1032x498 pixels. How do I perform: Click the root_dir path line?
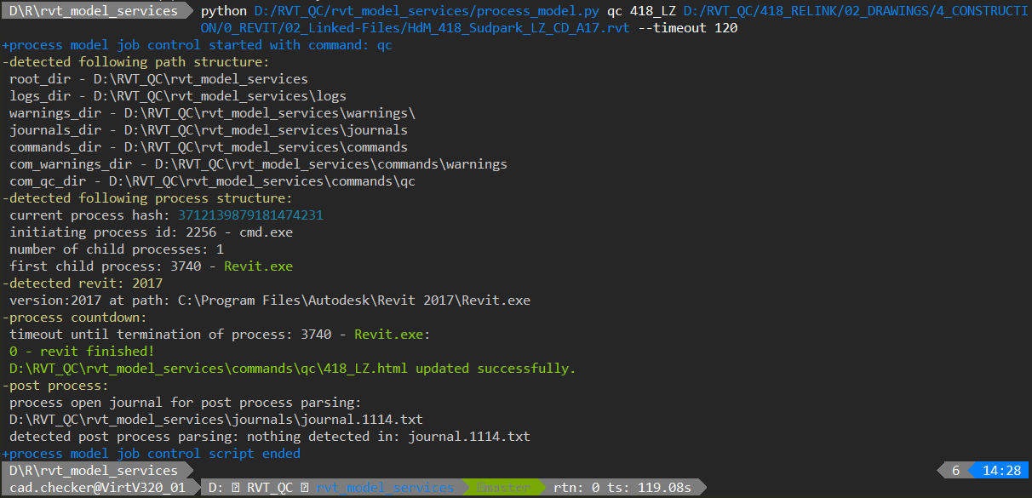pyautogui.click(x=158, y=79)
